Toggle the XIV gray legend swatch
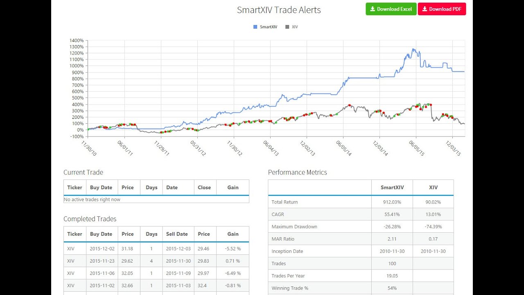 coord(287,27)
